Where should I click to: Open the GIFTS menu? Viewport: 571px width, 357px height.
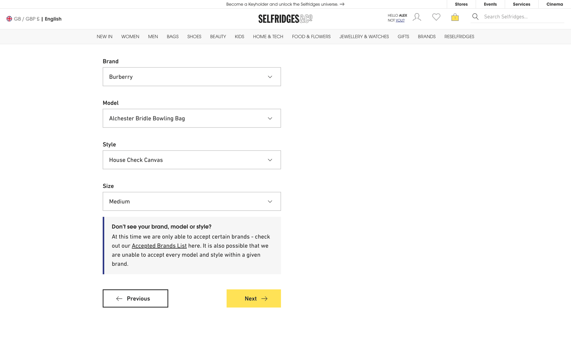coord(403,37)
